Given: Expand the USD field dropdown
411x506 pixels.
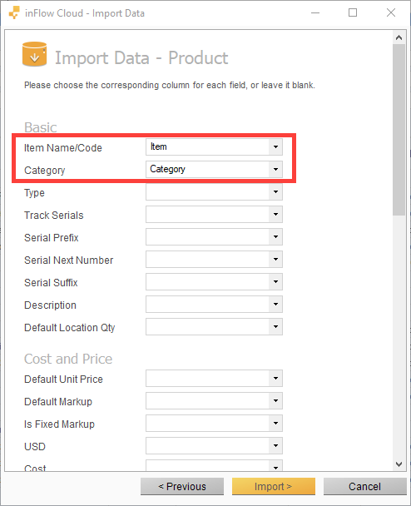Looking at the screenshot, I should (x=275, y=445).
